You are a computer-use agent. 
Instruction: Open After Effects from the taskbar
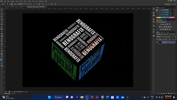tap(97, 97)
